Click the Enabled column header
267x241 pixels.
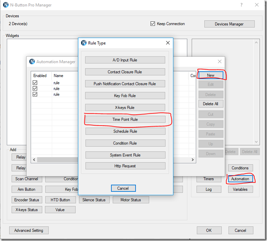point(40,76)
